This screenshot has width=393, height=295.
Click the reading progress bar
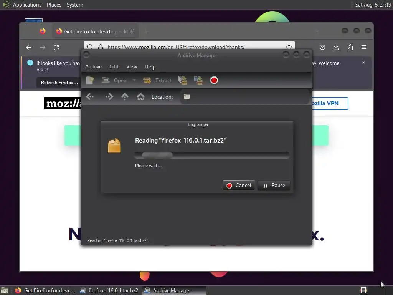pyautogui.click(x=212, y=155)
